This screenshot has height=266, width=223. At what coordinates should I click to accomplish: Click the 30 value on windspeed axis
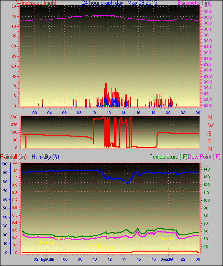pos(14,46)
